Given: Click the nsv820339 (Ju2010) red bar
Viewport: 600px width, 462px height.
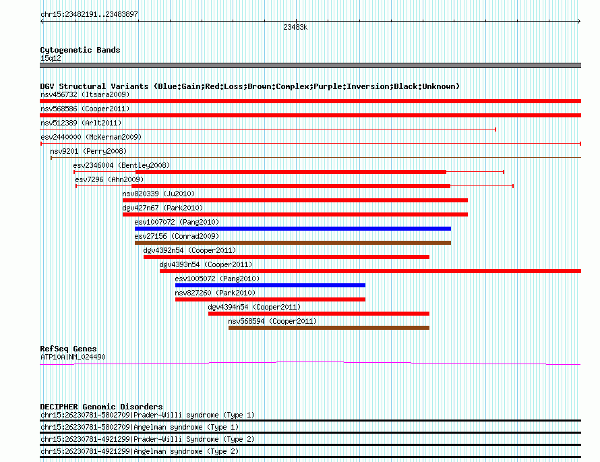Looking at the screenshot, I should [295, 200].
